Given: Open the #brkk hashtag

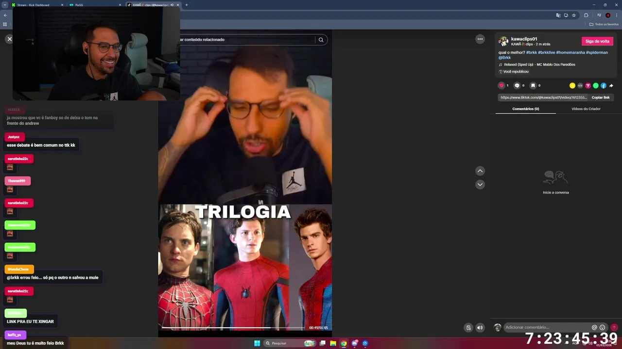Looking at the screenshot, I should click(x=532, y=52).
